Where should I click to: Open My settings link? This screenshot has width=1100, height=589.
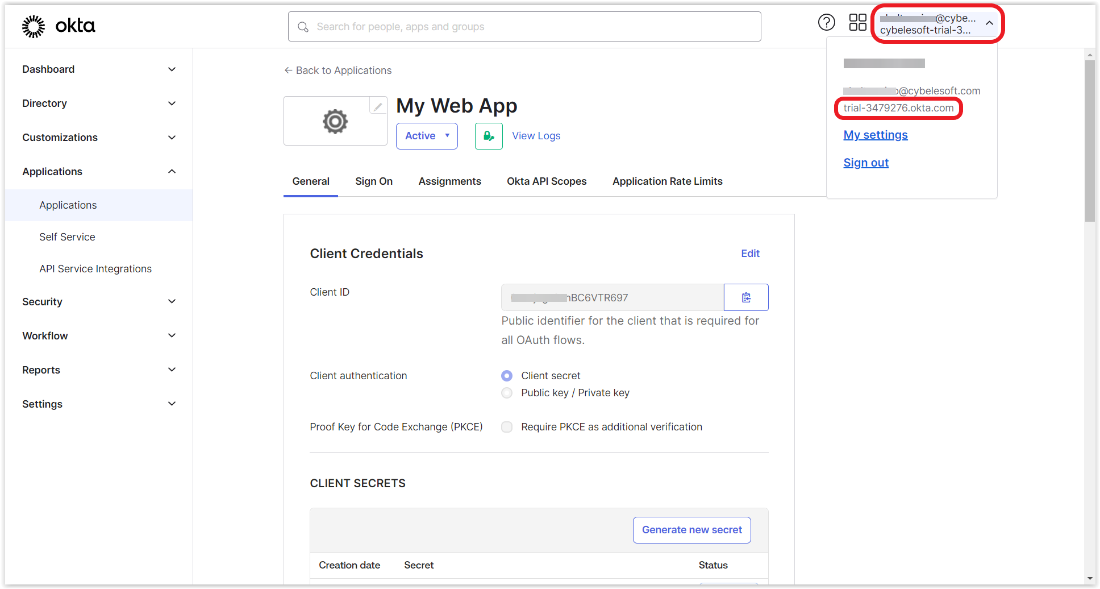[x=876, y=135]
